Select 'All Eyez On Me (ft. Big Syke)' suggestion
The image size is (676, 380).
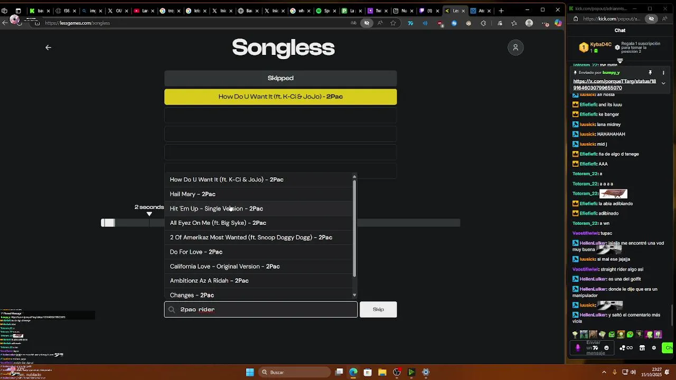coord(259,223)
